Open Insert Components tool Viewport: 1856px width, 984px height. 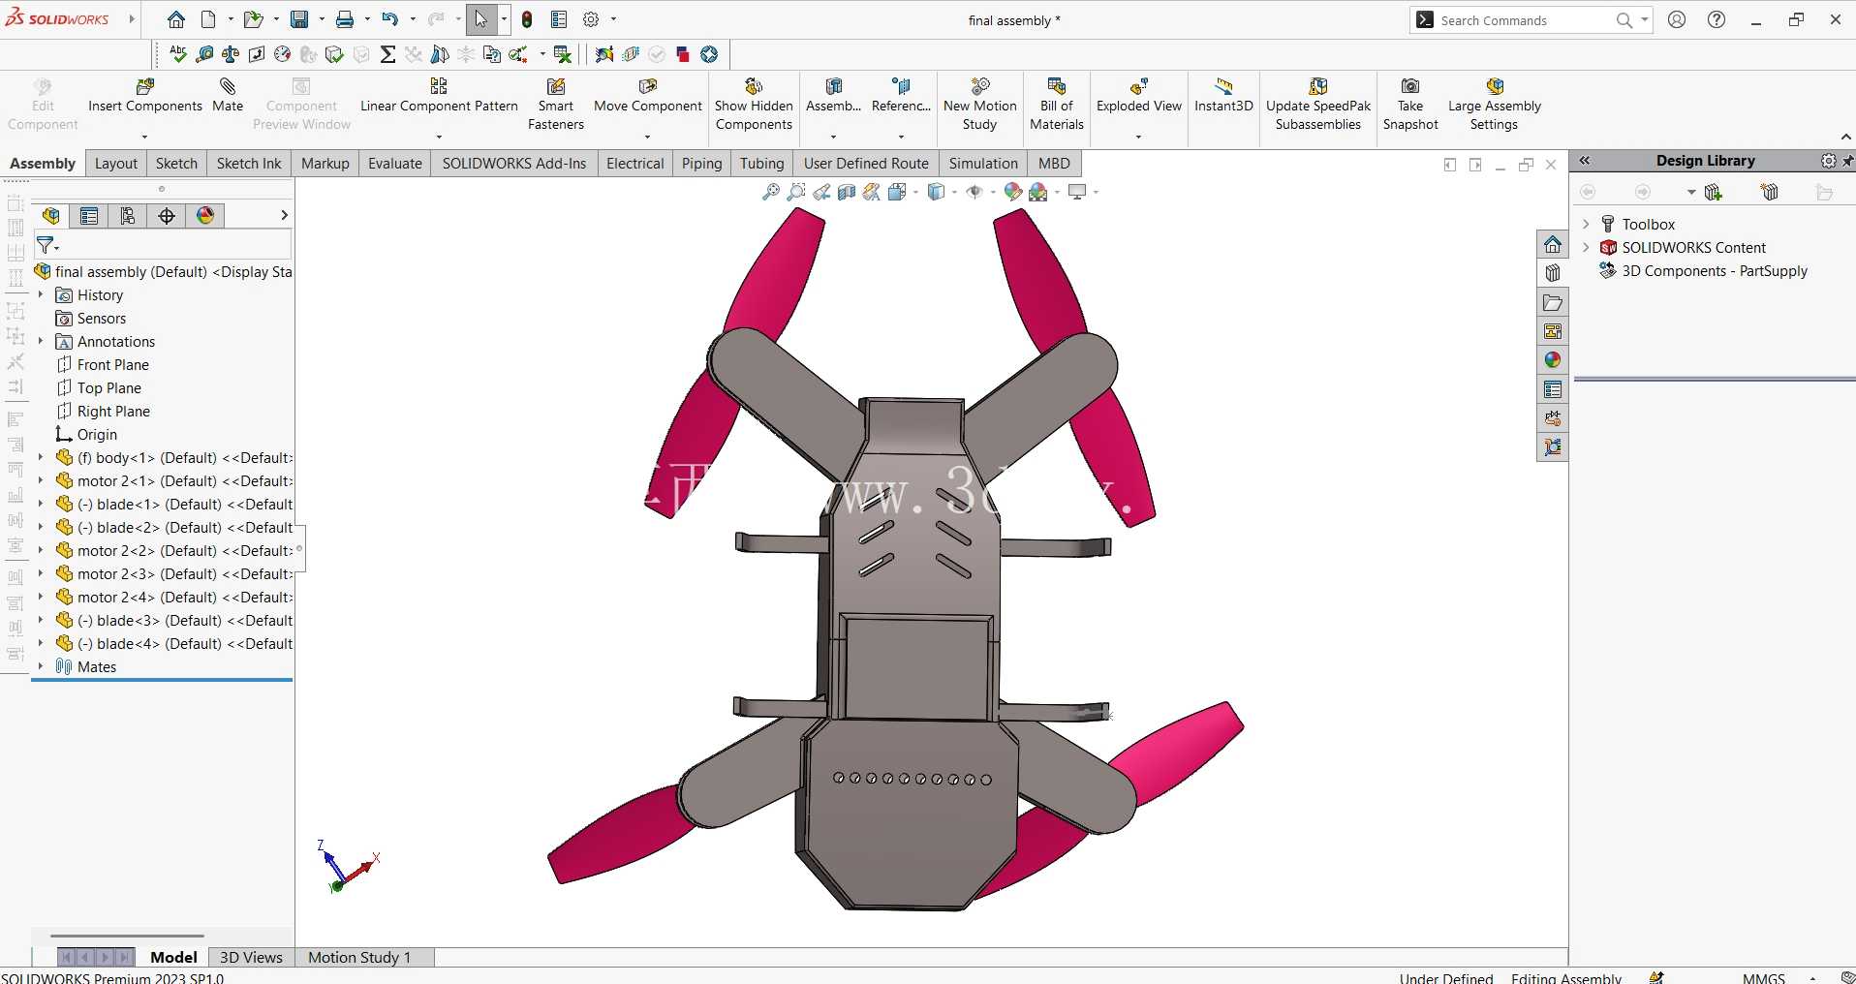pos(145,96)
